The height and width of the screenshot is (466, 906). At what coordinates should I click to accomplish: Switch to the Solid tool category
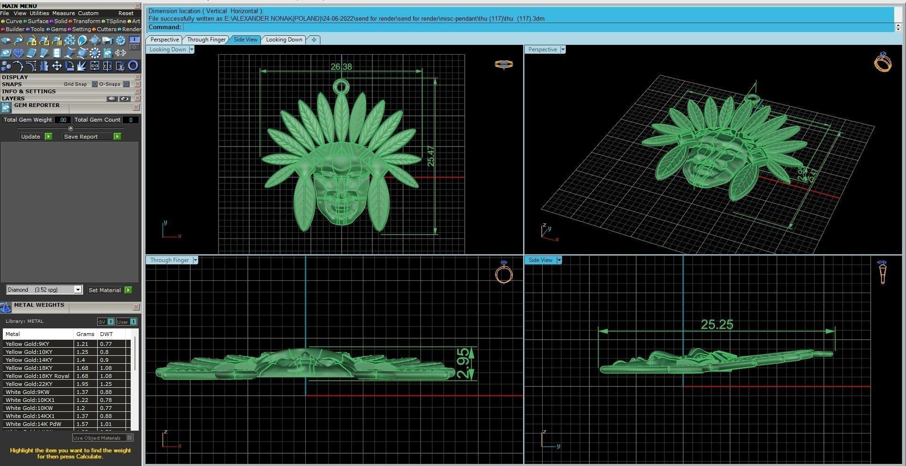[x=59, y=21]
